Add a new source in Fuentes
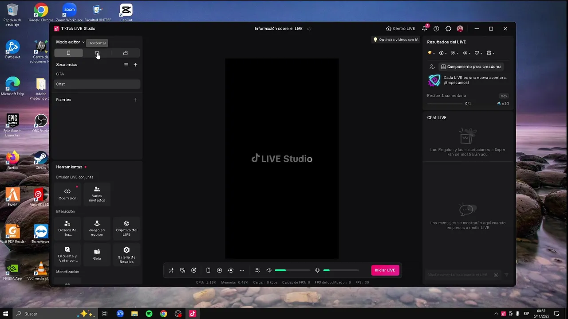Viewport: 568px width, 319px height. coord(135,100)
